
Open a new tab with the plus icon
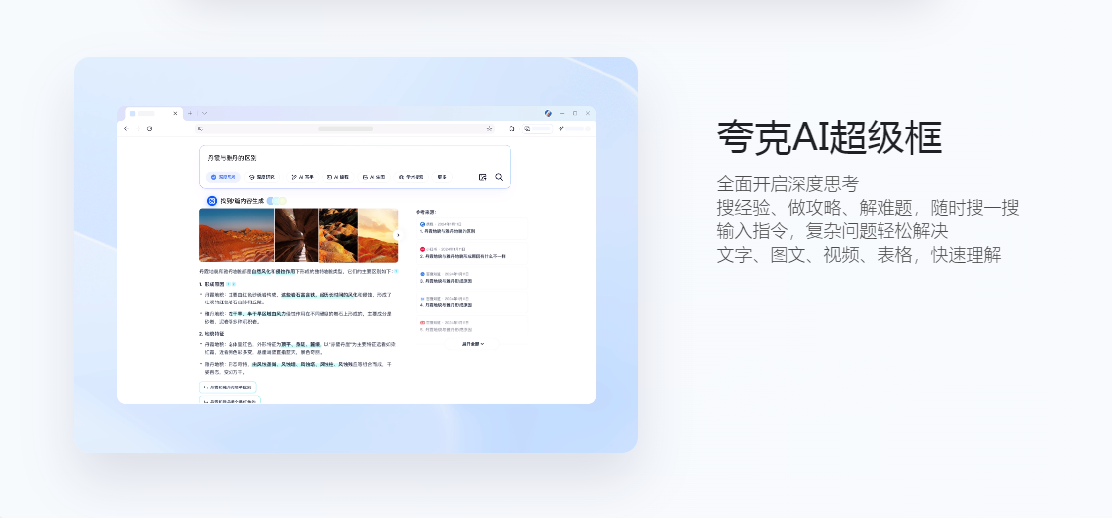tap(190, 113)
